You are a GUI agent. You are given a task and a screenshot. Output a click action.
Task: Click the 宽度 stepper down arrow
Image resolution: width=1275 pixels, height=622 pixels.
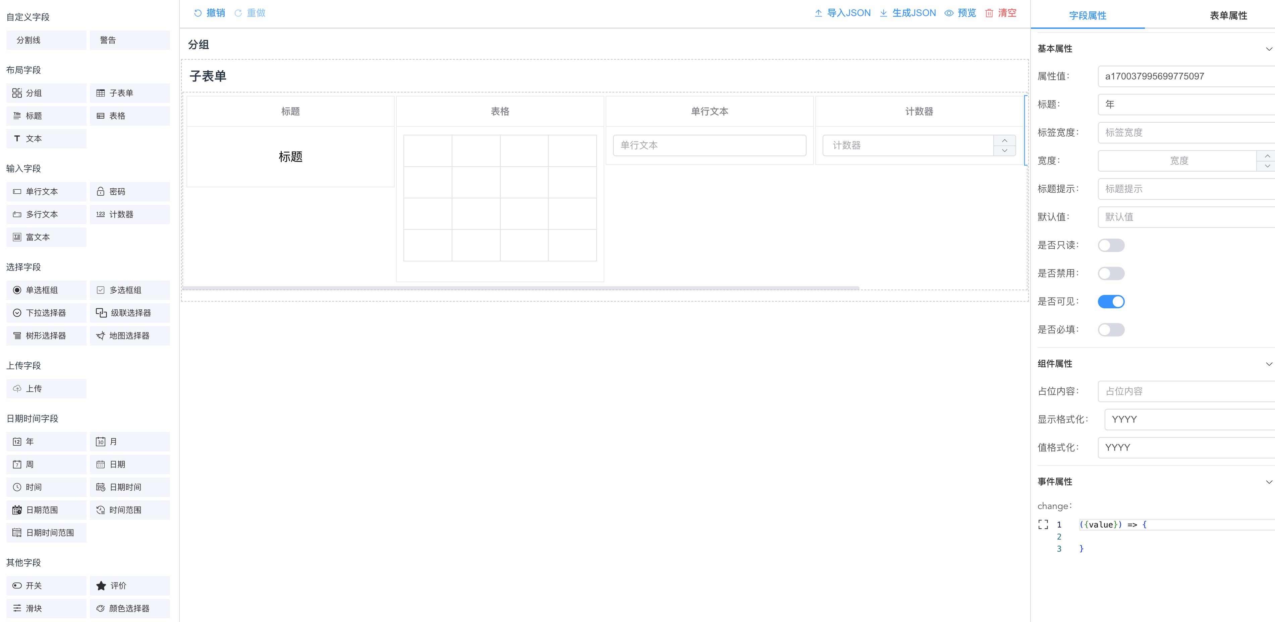[x=1266, y=166]
